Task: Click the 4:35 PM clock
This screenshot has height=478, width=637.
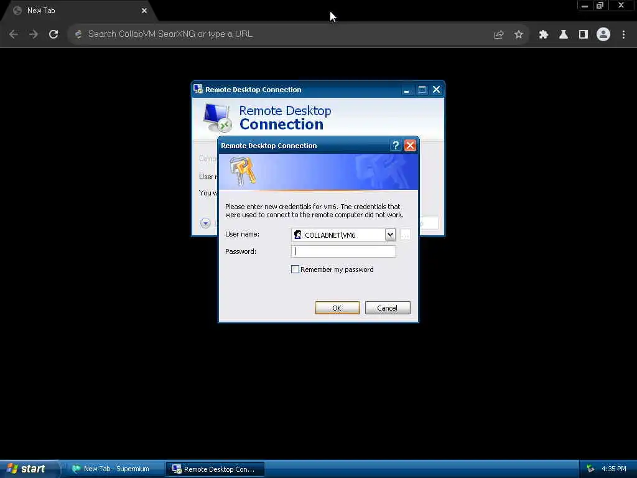Action: point(614,469)
